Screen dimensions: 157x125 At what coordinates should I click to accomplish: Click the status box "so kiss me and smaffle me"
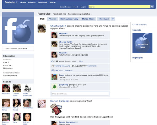coord(18,48)
